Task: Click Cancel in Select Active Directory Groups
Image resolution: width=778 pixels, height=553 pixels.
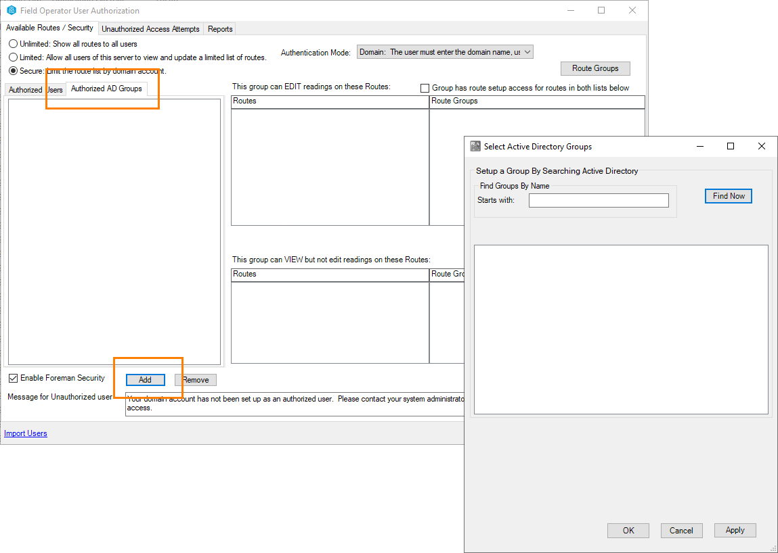Action: click(x=681, y=530)
